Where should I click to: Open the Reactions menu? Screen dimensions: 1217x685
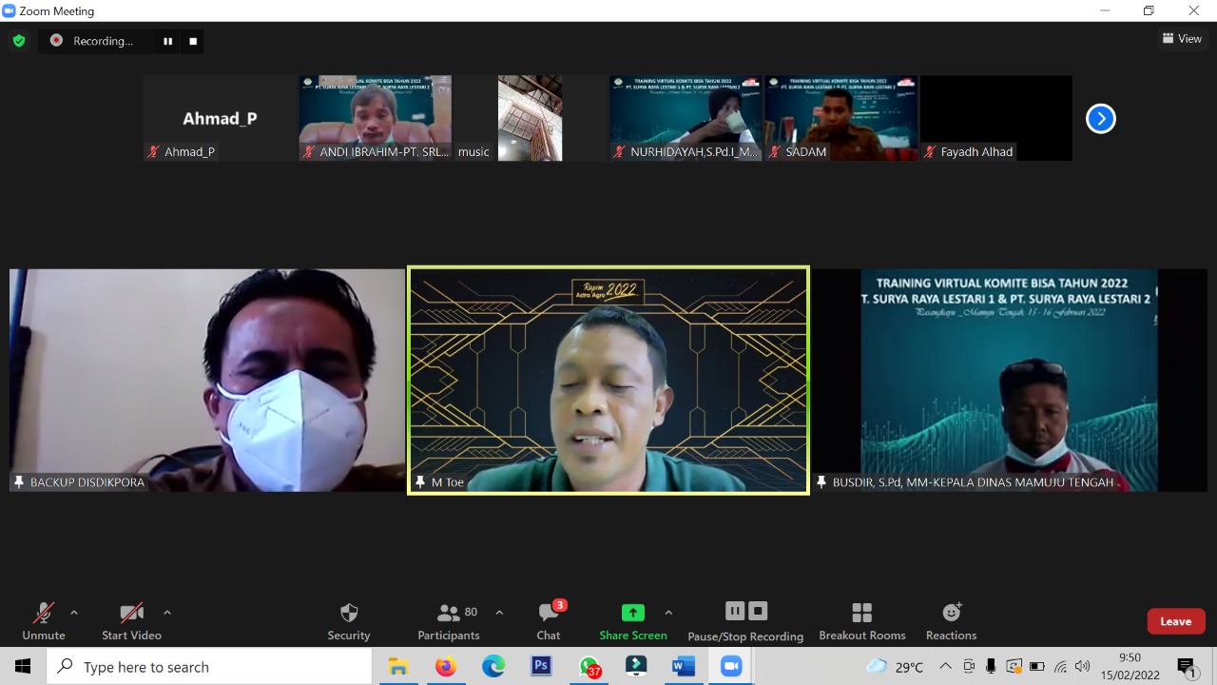point(951,620)
